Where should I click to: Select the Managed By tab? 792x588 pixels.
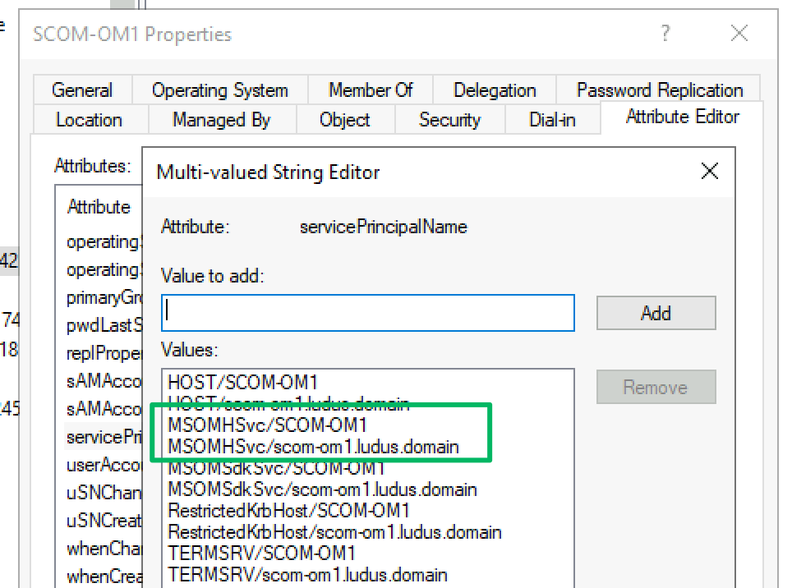tap(221, 120)
